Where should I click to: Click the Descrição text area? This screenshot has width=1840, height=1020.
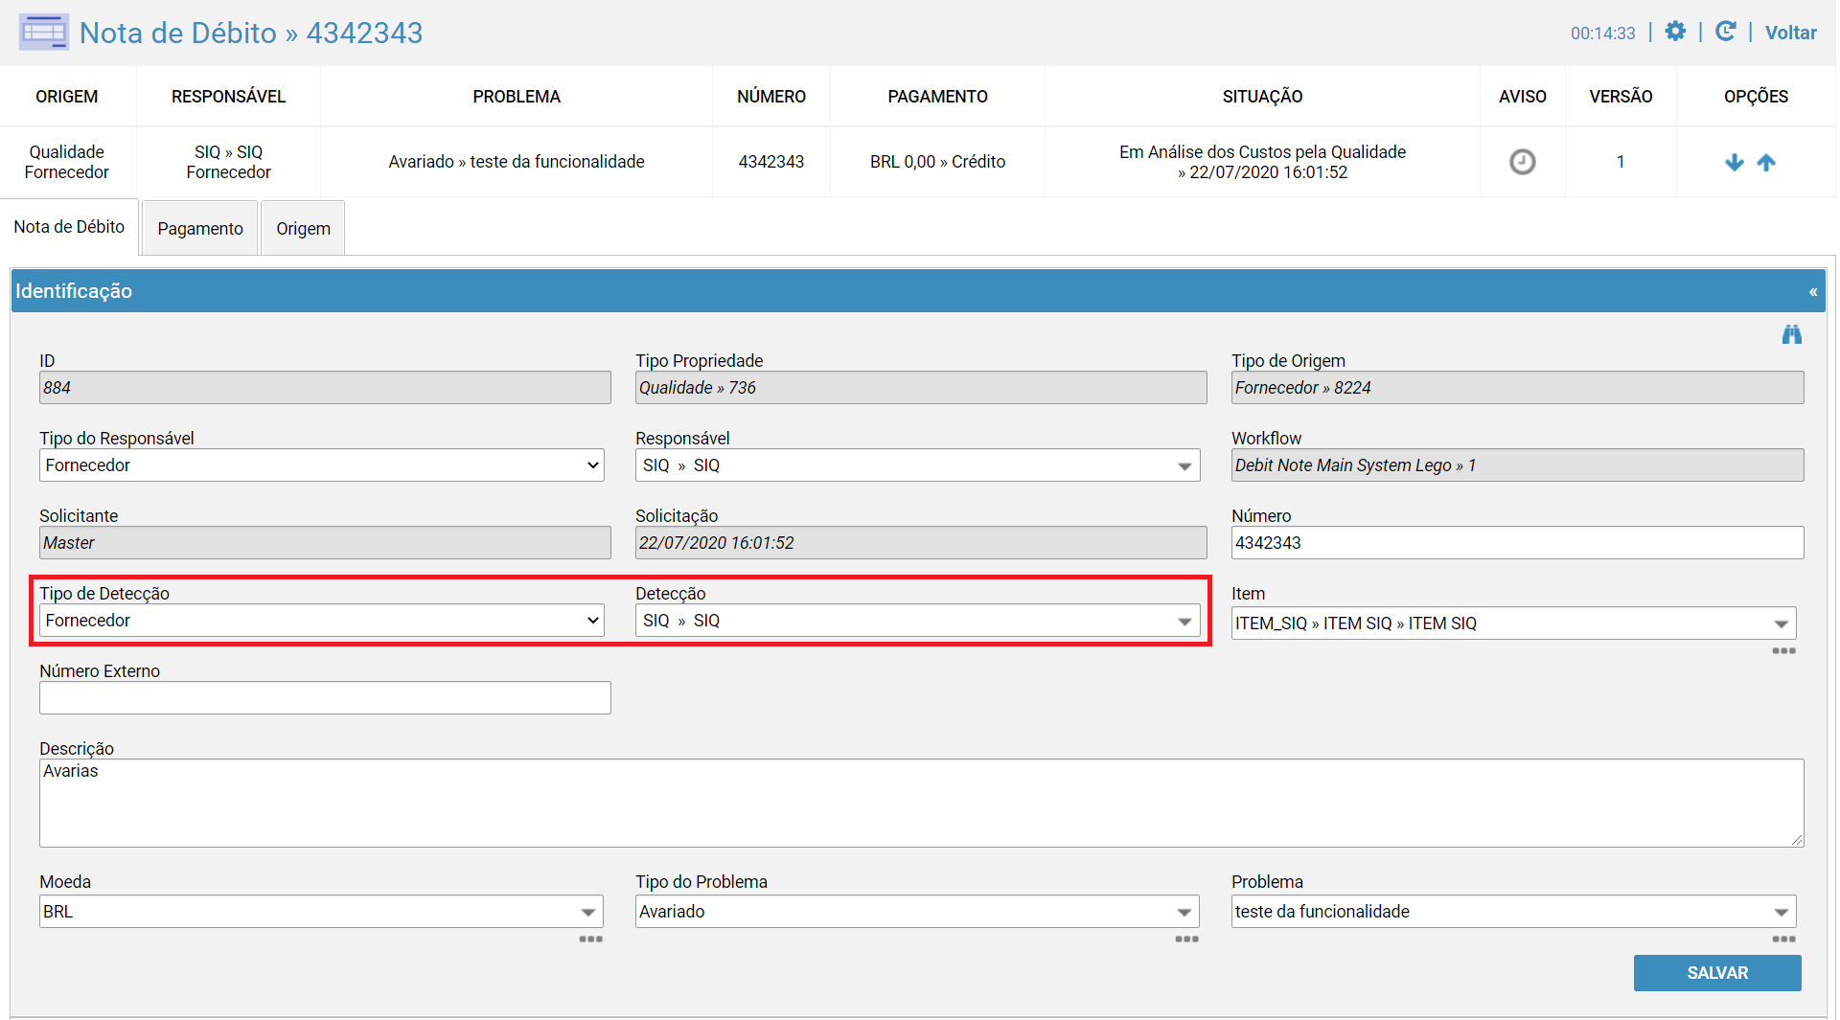(921, 804)
